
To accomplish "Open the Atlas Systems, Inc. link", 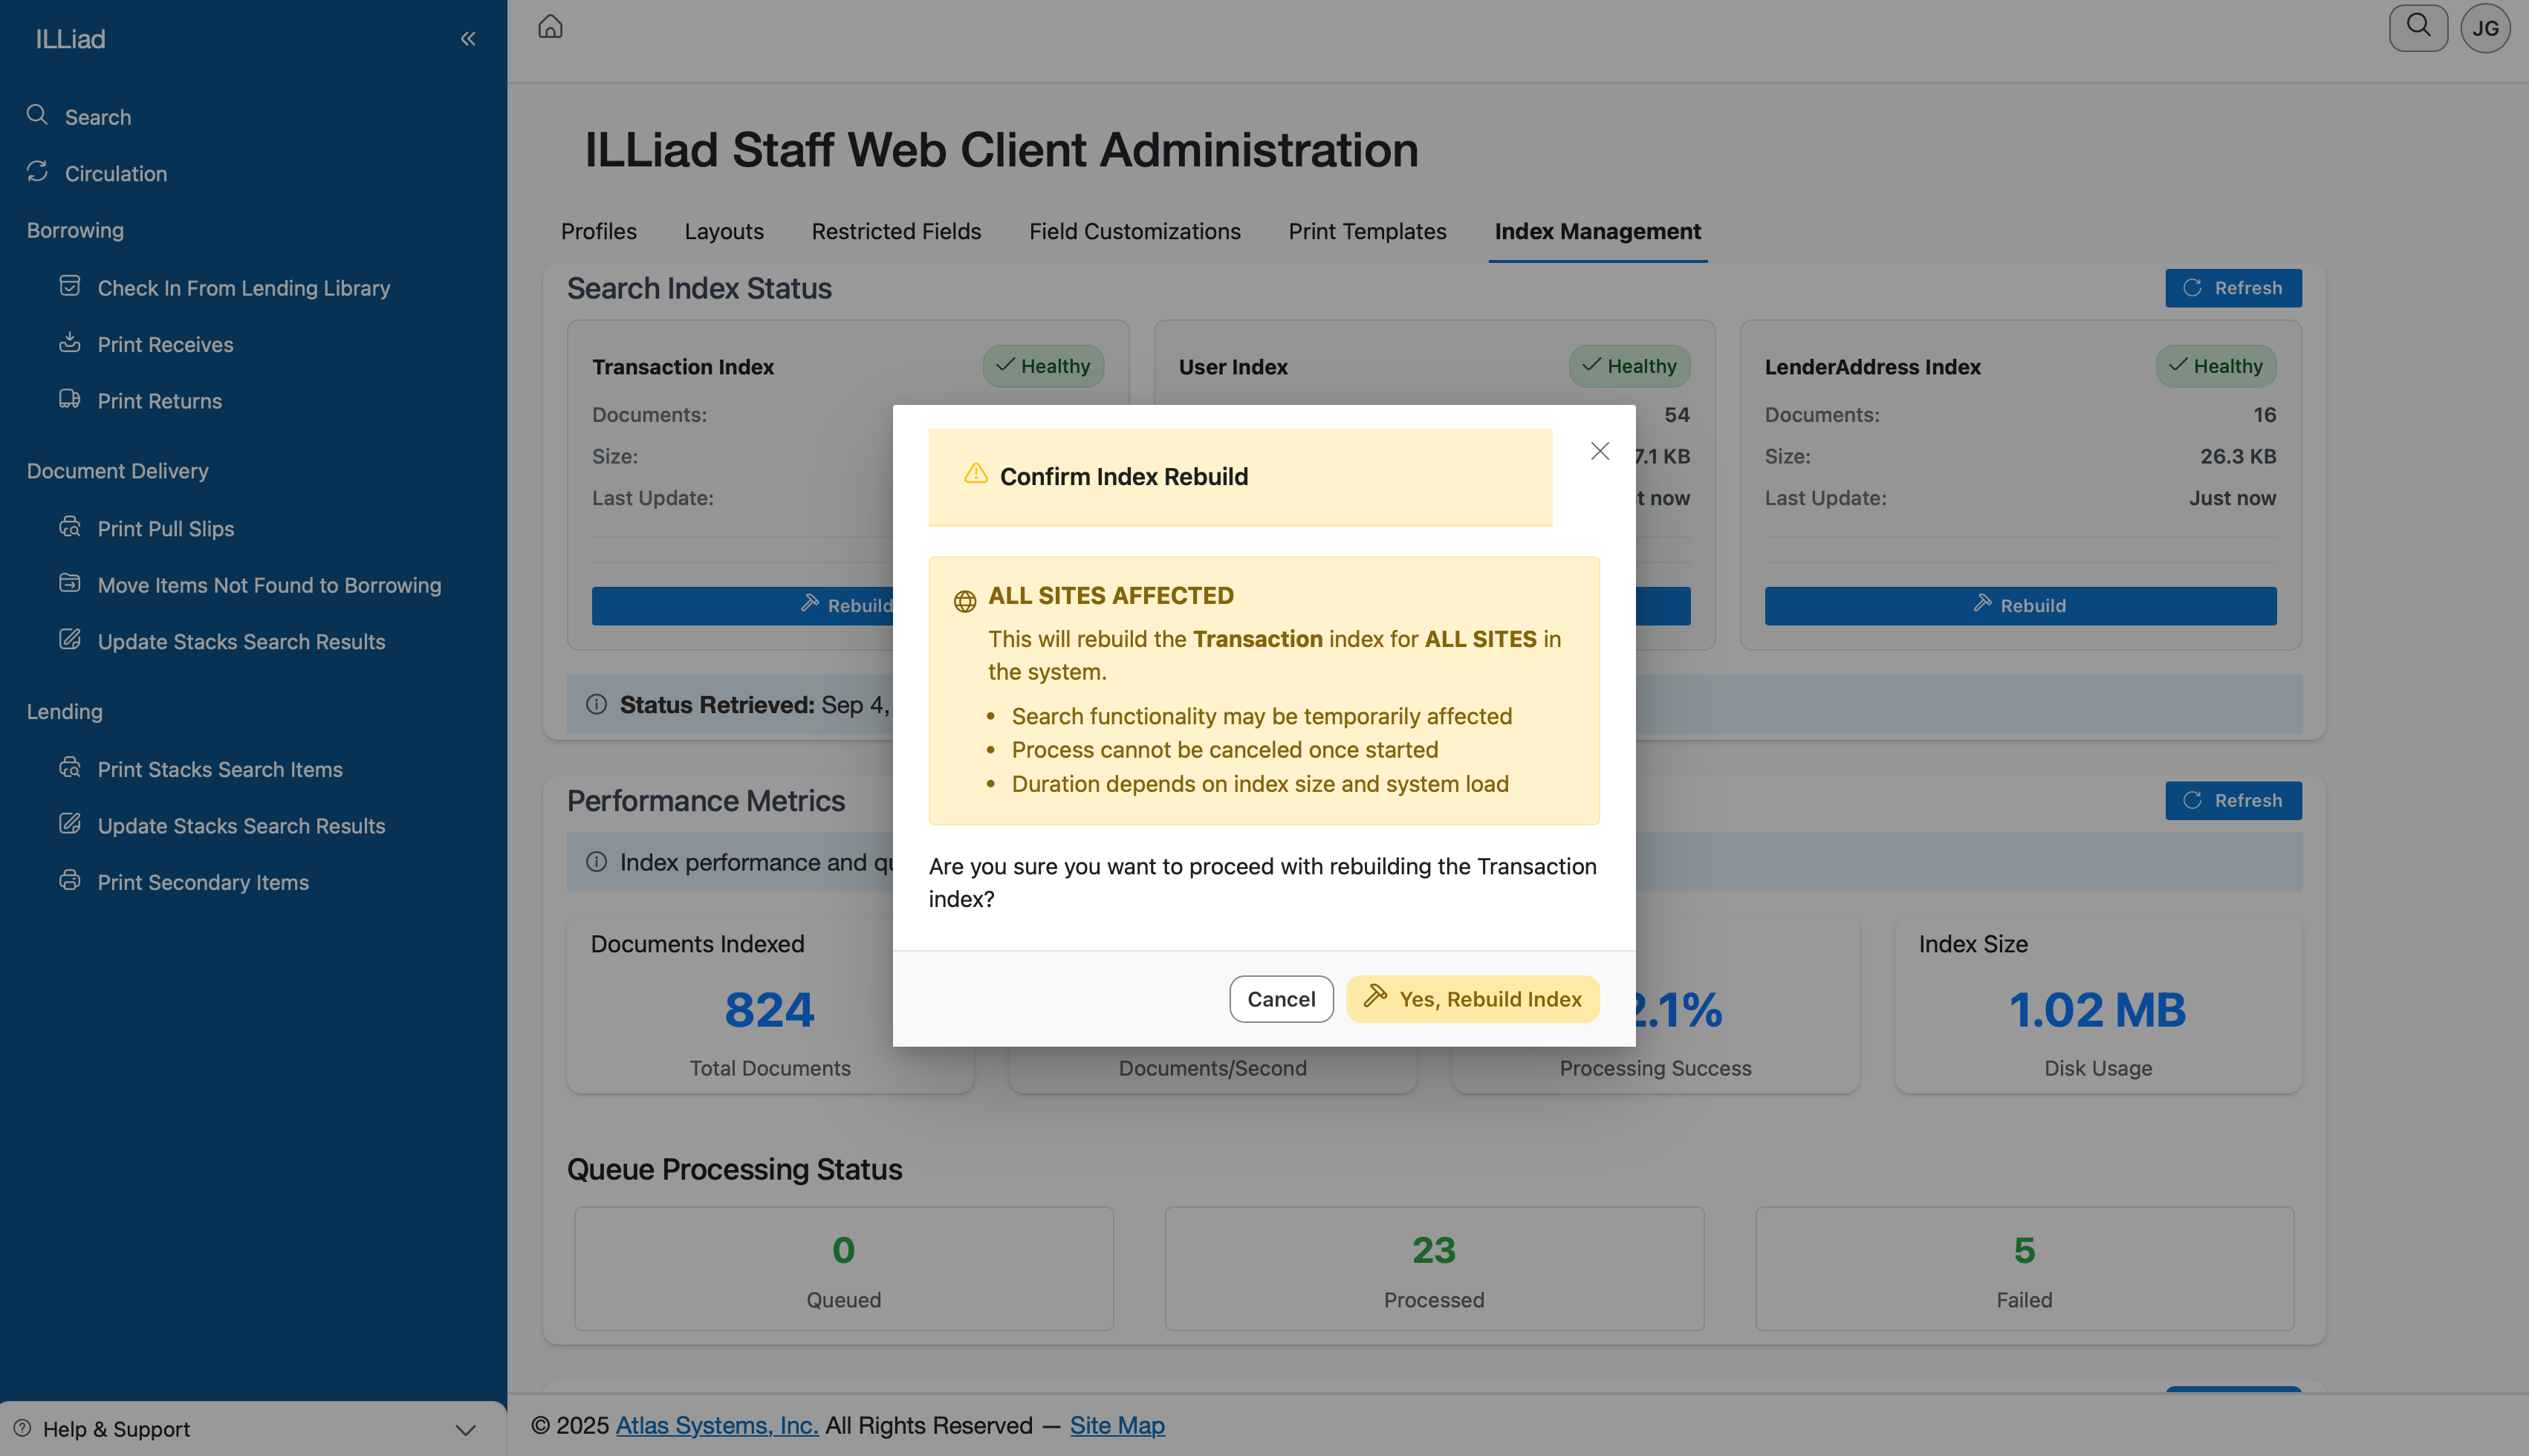I will [716, 1425].
